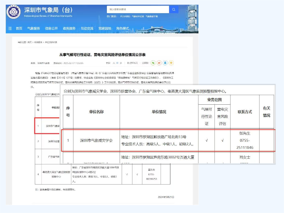Set font size to 大

click(x=114, y=63)
